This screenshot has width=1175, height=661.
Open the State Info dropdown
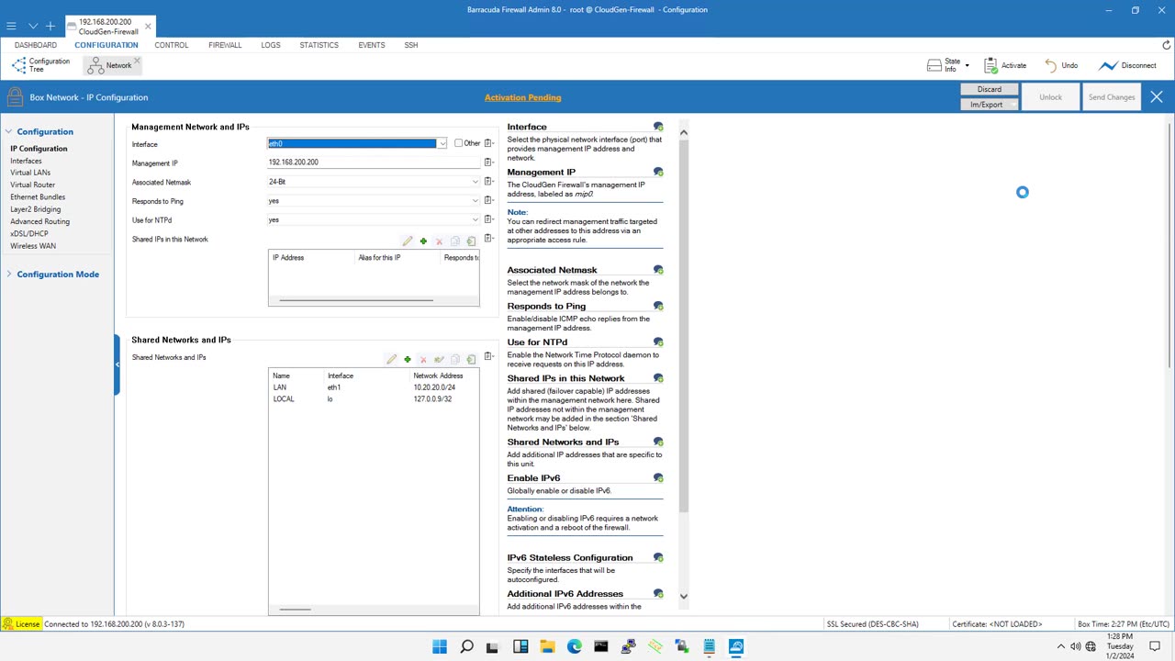pyautogui.click(x=948, y=65)
